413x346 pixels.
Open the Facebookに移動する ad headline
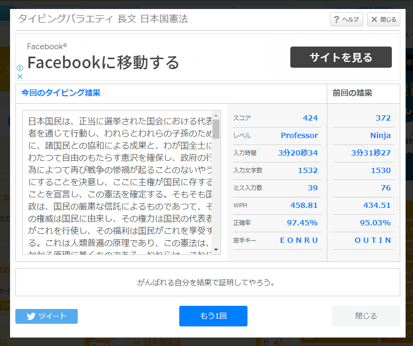pos(103,62)
